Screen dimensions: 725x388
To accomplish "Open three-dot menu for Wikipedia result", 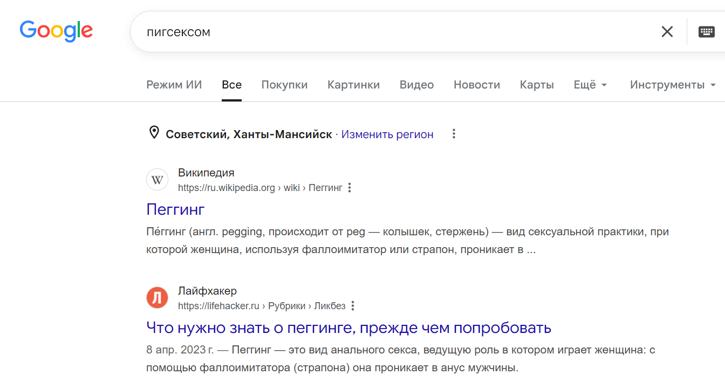I will [350, 188].
